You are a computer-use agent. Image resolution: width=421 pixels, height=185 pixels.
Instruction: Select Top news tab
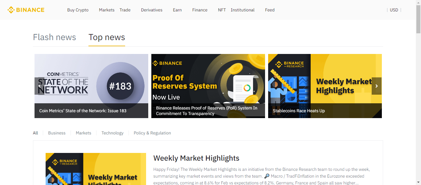107,37
